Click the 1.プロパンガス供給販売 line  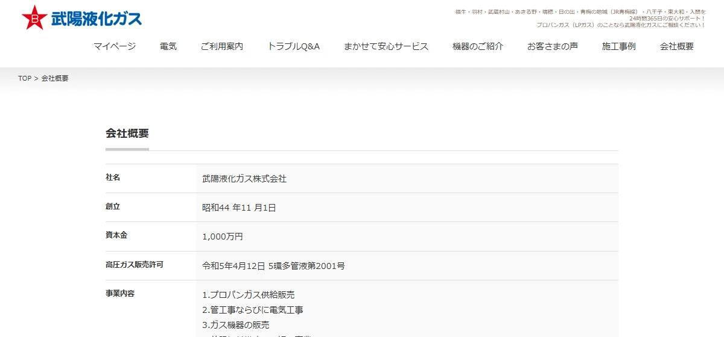coord(249,295)
